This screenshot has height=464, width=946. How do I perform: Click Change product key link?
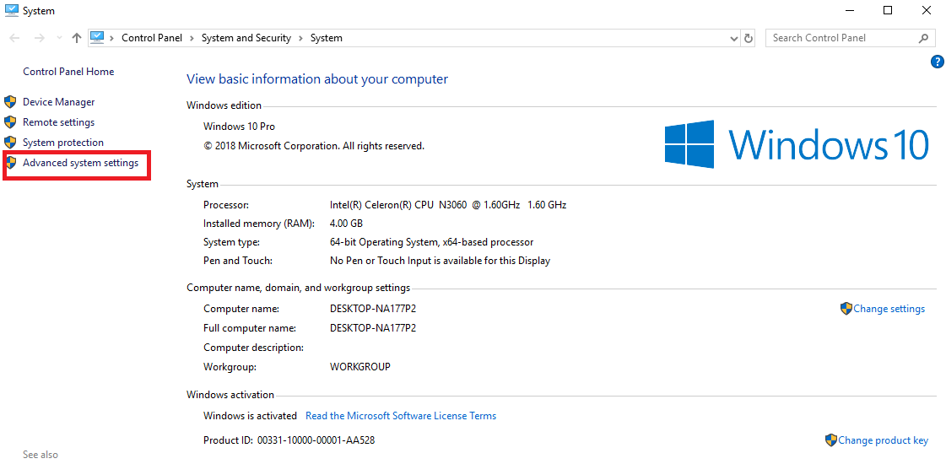point(883,440)
